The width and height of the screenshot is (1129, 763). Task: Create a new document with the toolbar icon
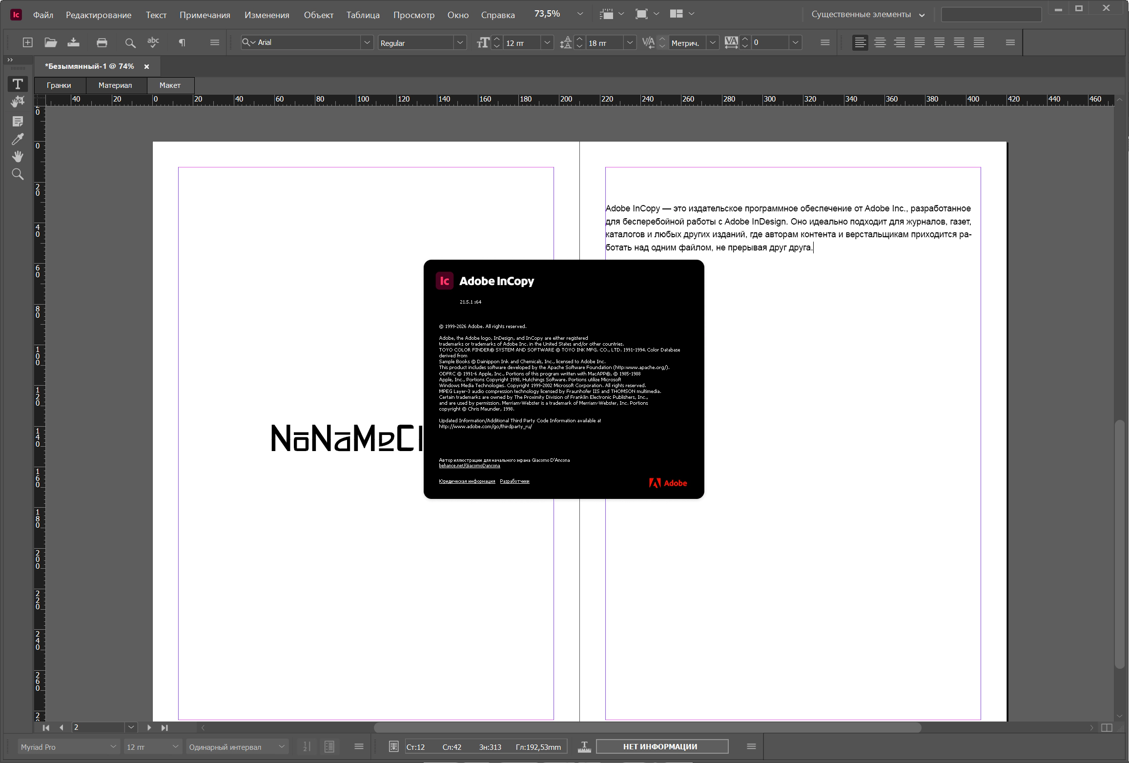pos(28,42)
